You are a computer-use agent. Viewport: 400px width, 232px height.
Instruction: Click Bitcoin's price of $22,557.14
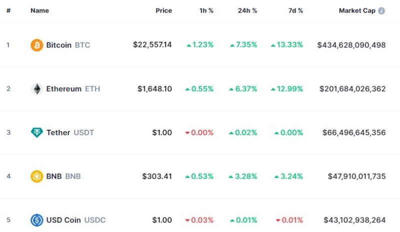coord(152,45)
